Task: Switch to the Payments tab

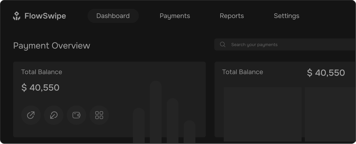Action: point(175,16)
